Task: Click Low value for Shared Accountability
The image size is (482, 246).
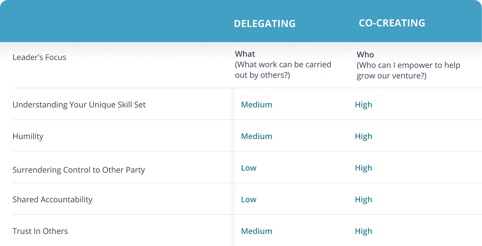Action: point(249,199)
